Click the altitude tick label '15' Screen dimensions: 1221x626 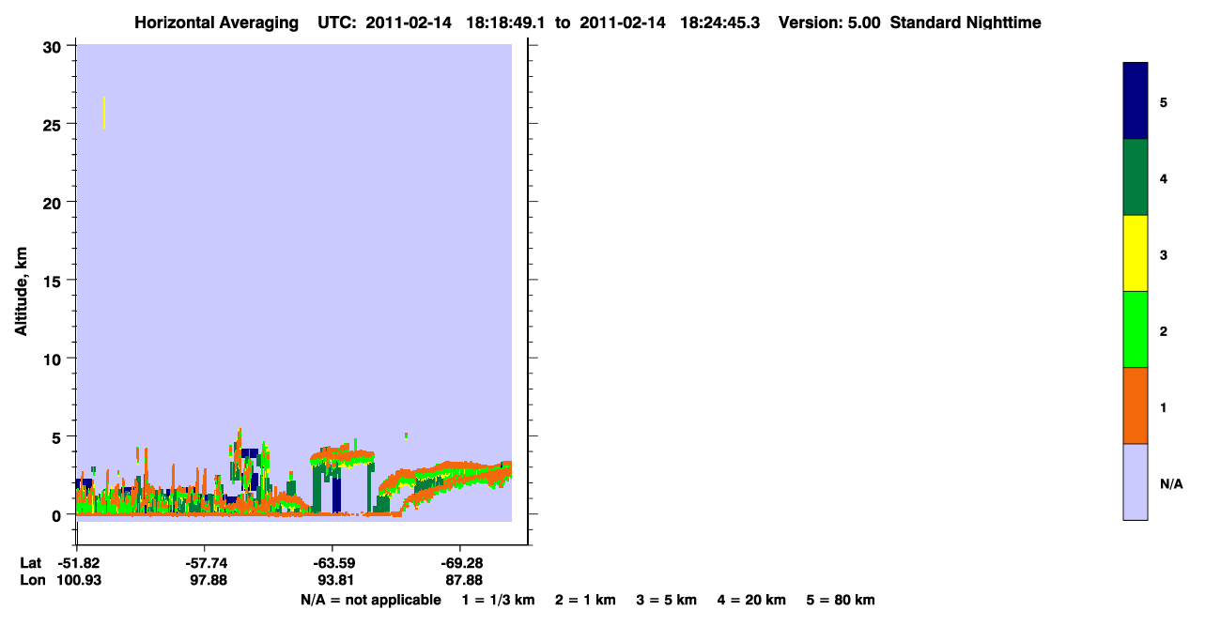54,281
